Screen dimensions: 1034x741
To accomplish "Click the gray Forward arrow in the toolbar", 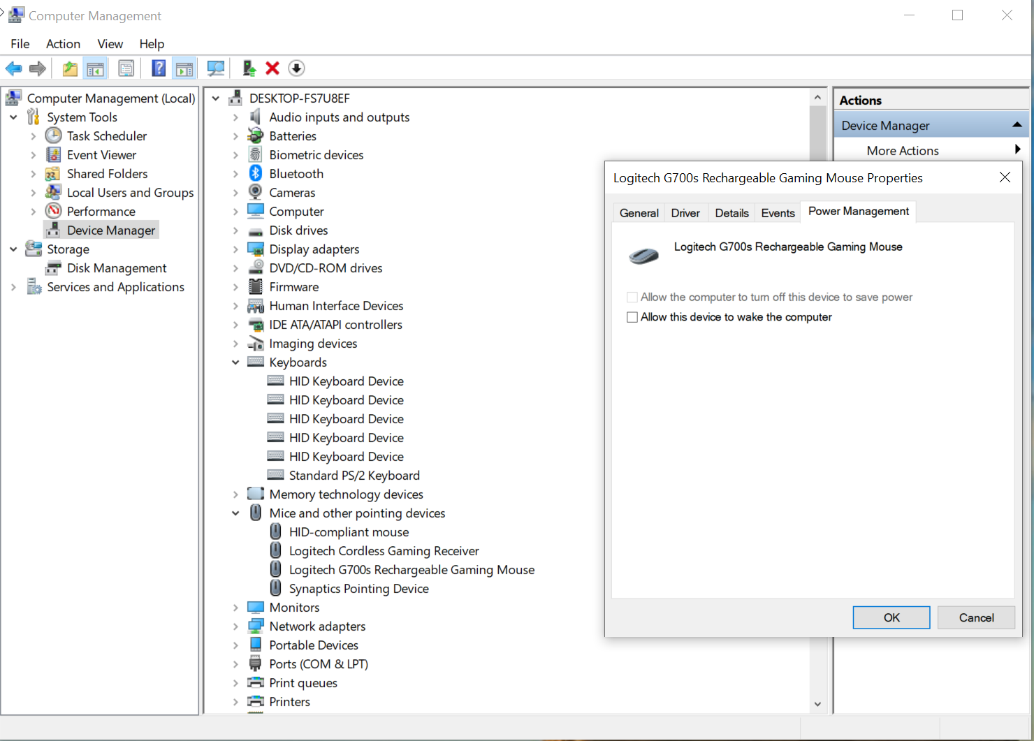I will pyautogui.click(x=38, y=68).
